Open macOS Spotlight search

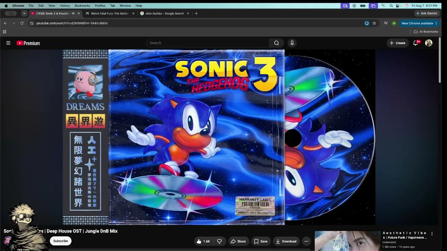click(x=391, y=6)
